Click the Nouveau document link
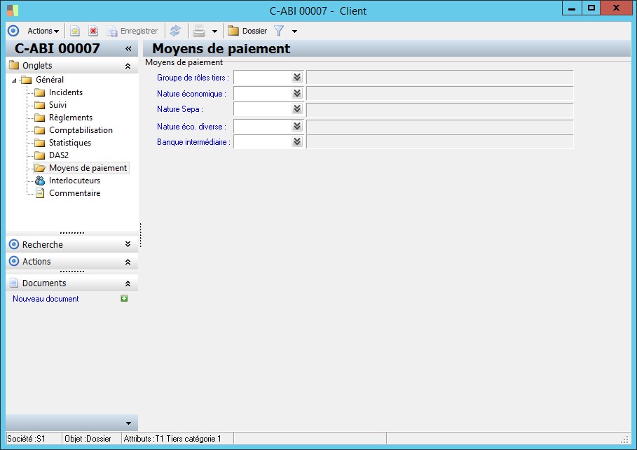The width and height of the screenshot is (637, 450). tap(46, 299)
